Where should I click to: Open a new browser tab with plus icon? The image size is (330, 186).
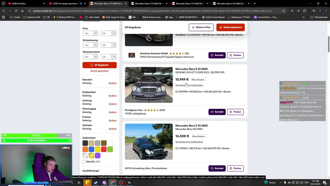[255, 4]
